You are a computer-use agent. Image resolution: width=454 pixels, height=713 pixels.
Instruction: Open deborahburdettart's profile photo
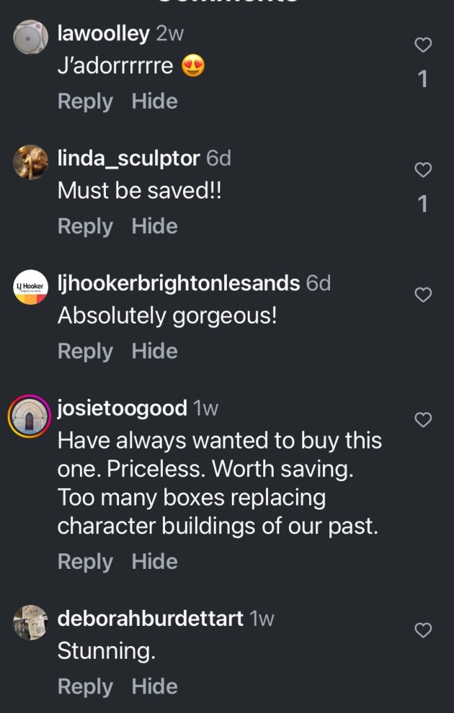pos(31,622)
